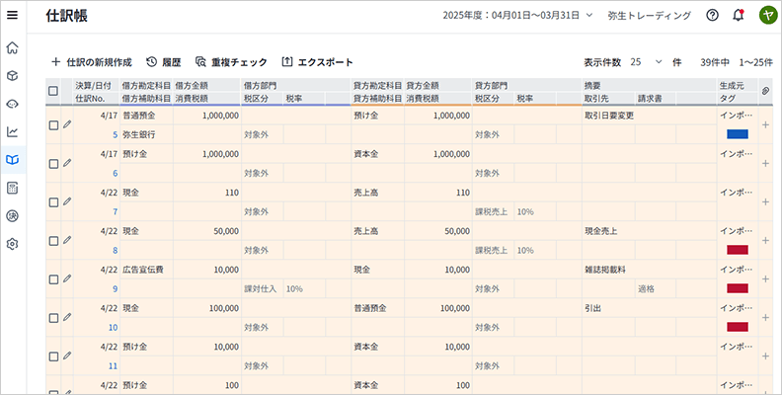
Task: Click pencil edit icon for entry No. 5
Action: (x=67, y=124)
